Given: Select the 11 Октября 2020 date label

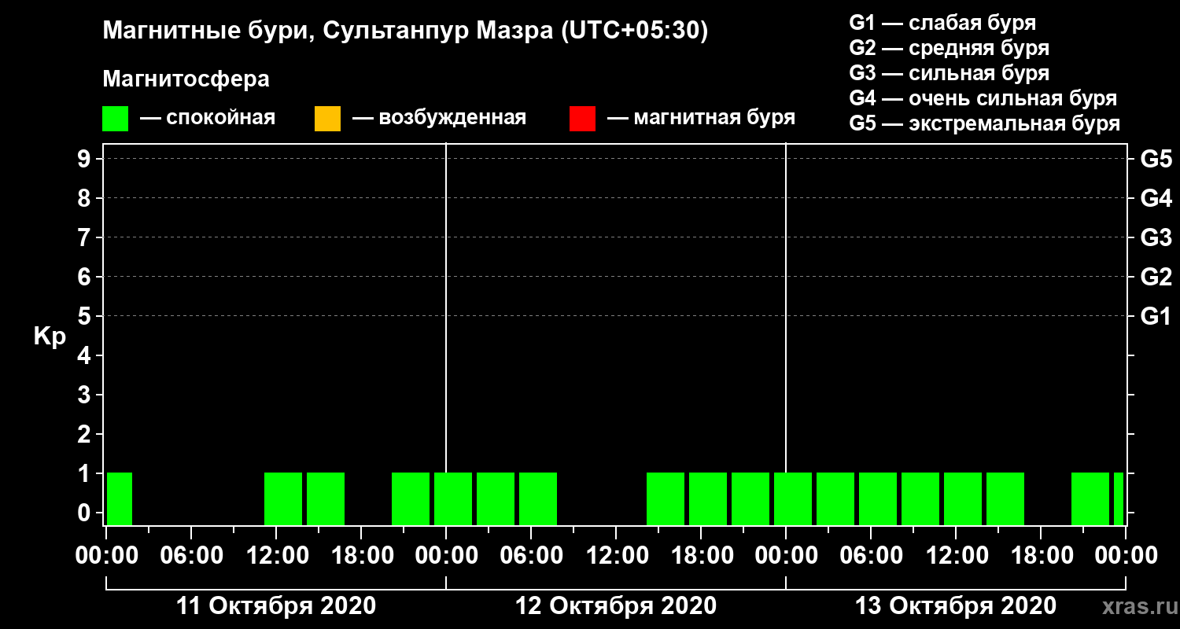Looking at the screenshot, I should pos(276,606).
